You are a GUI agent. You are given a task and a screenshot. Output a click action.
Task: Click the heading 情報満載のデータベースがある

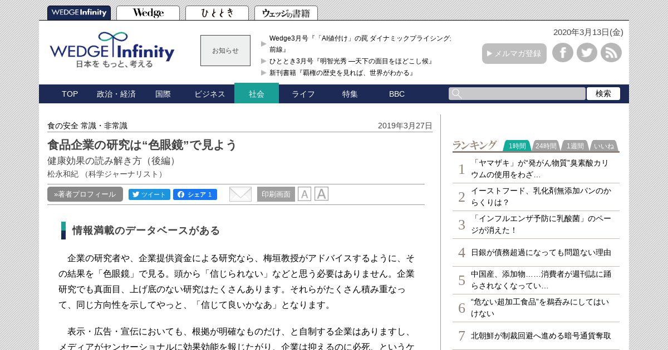146,231
